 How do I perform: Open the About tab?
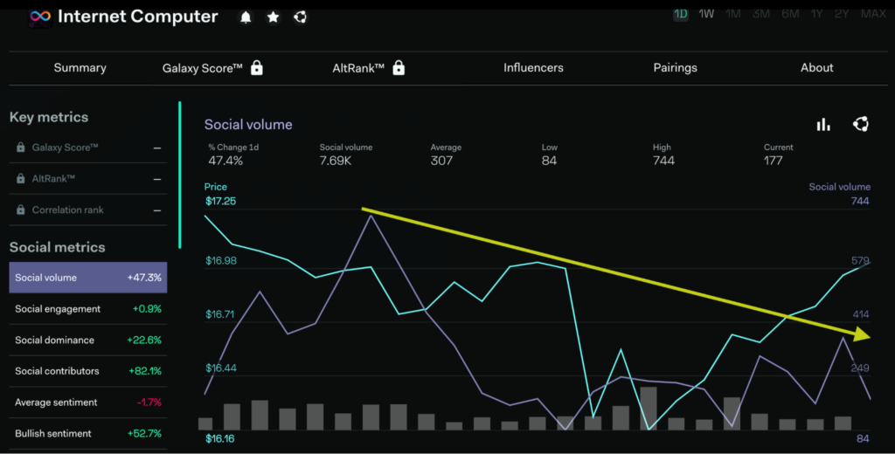point(817,68)
